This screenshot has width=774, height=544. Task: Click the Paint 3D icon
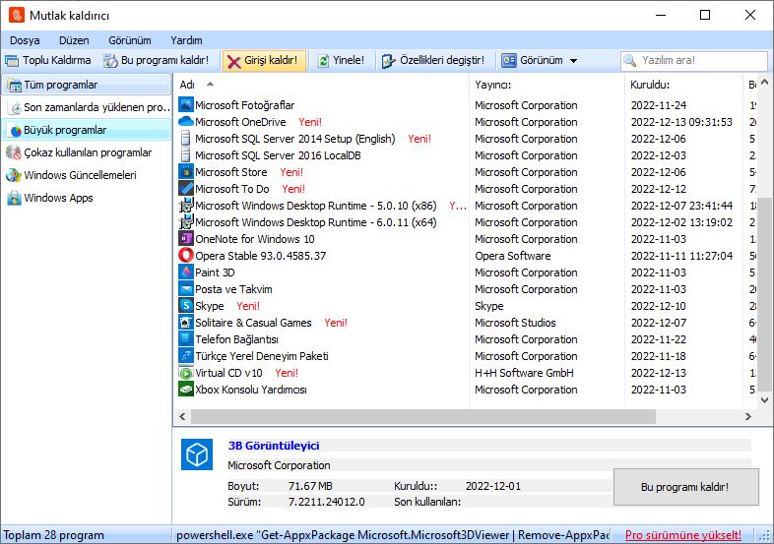point(185,272)
